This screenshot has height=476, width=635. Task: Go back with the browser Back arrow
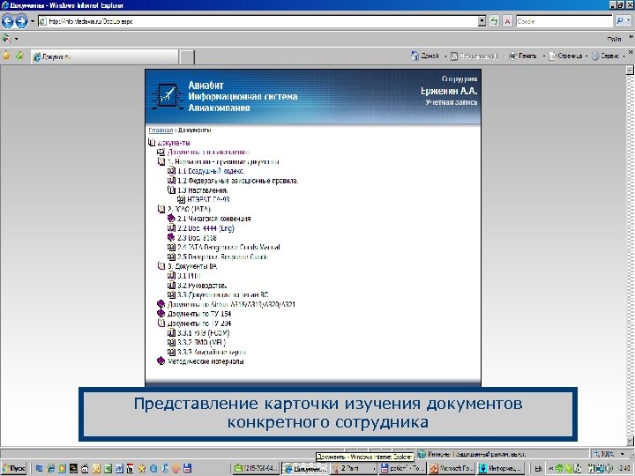coord(7,21)
